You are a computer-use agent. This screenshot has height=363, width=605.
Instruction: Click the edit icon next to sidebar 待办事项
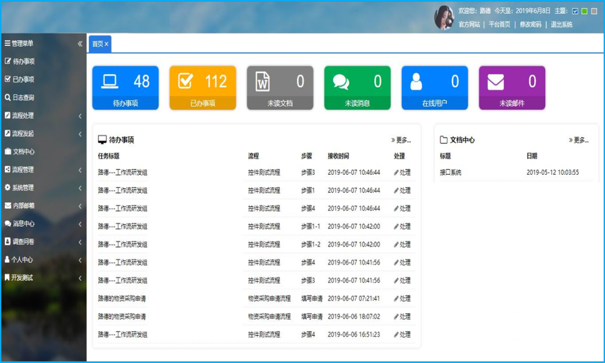(8, 61)
